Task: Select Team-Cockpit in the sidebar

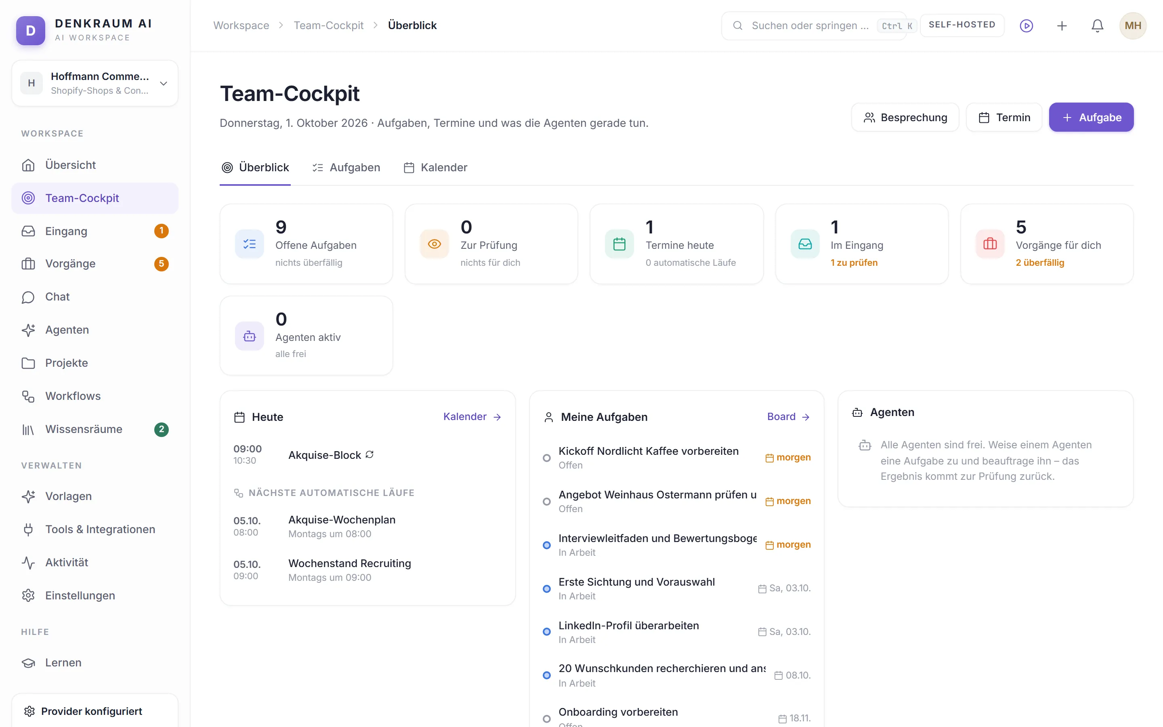Action: (x=94, y=198)
